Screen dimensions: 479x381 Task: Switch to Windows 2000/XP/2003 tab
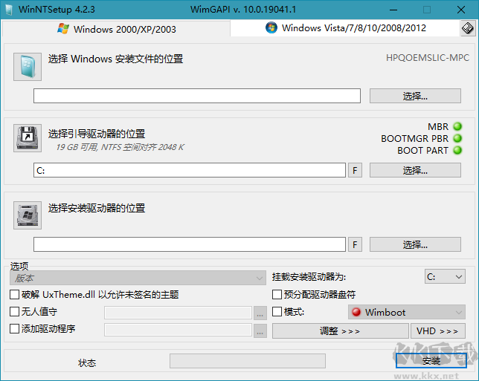pos(116,29)
